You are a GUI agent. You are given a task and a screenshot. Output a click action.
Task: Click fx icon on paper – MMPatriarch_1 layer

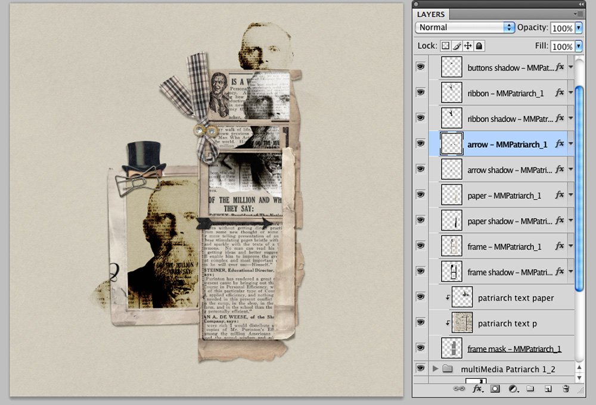point(560,195)
